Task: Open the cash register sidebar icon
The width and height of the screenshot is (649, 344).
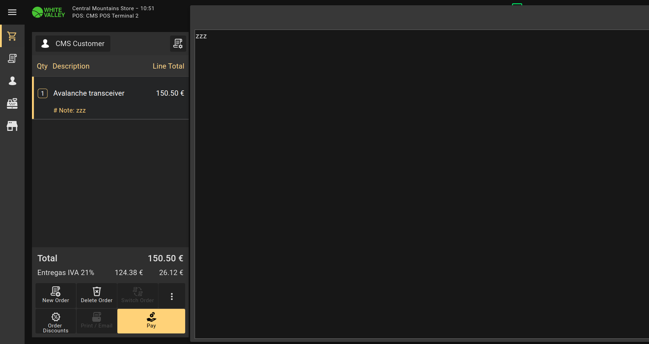Action: click(x=12, y=103)
